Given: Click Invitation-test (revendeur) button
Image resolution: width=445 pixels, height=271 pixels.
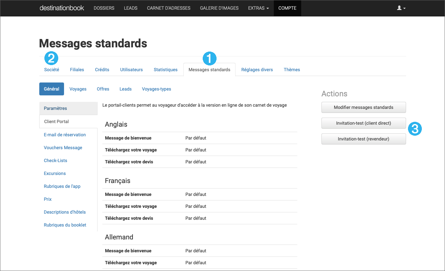Looking at the screenshot, I should point(363,139).
